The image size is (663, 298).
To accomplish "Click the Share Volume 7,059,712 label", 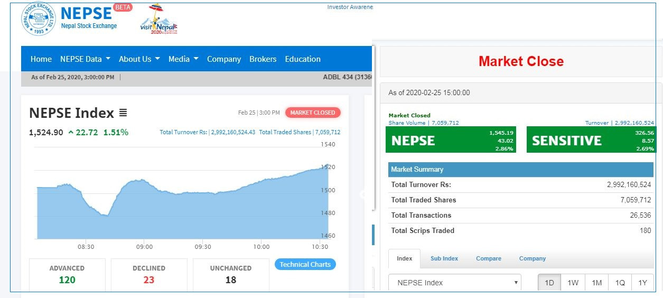I will [424, 123].
